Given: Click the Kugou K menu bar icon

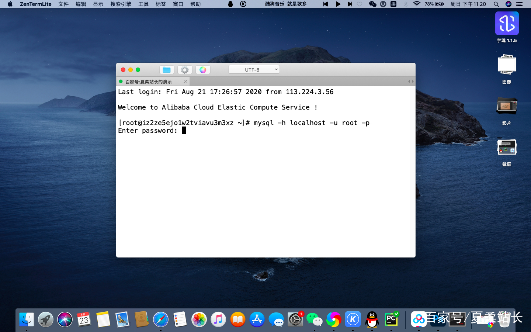Looking at the screenshot, I should click(x=243, y=4).
